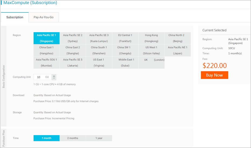The height and width of the screenshot is (148, 251).
Task: Choose the 2 months time plan
Action: [73, 138]
